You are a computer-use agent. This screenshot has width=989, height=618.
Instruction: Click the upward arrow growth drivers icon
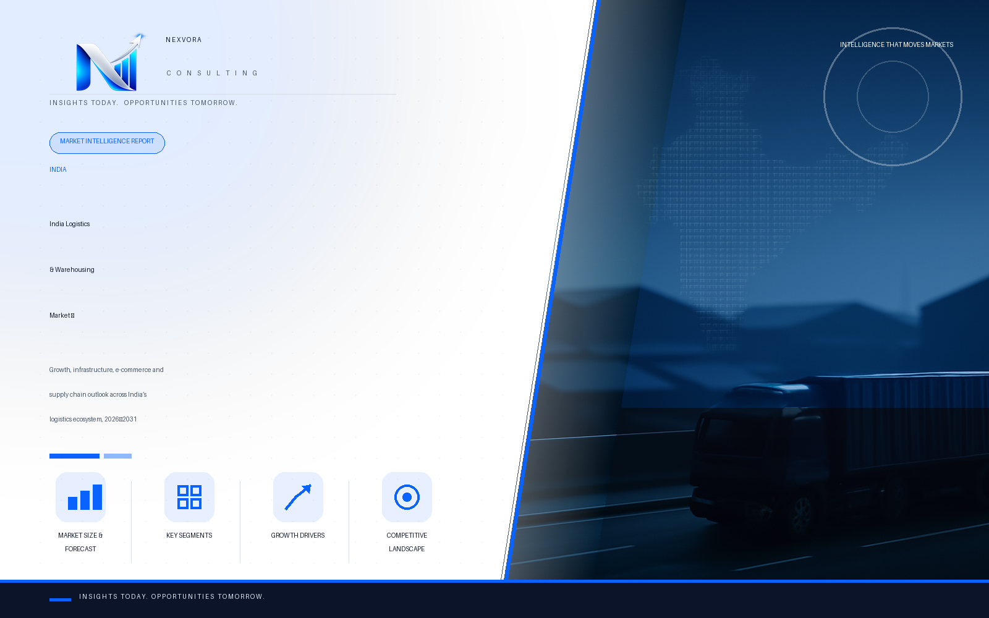click(298, 497)
